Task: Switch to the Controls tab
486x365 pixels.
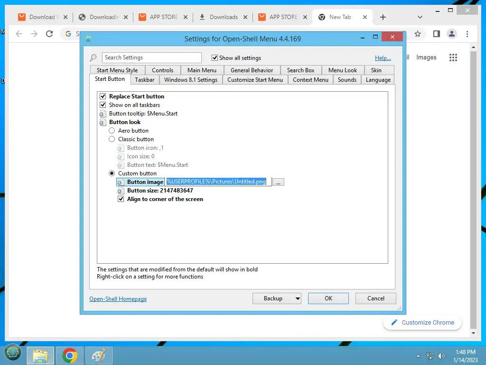Action: [x=162, y=70]
